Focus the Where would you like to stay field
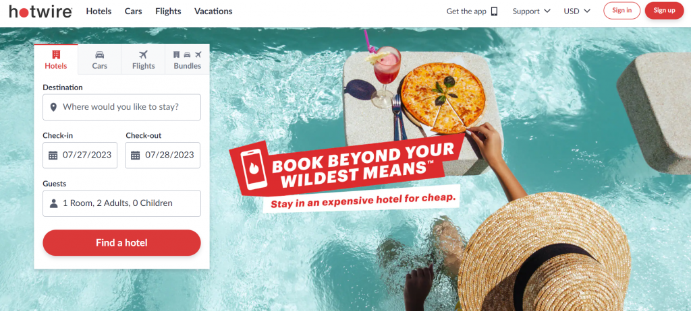The height and width of the screenshot is (311, 691). 121,107
